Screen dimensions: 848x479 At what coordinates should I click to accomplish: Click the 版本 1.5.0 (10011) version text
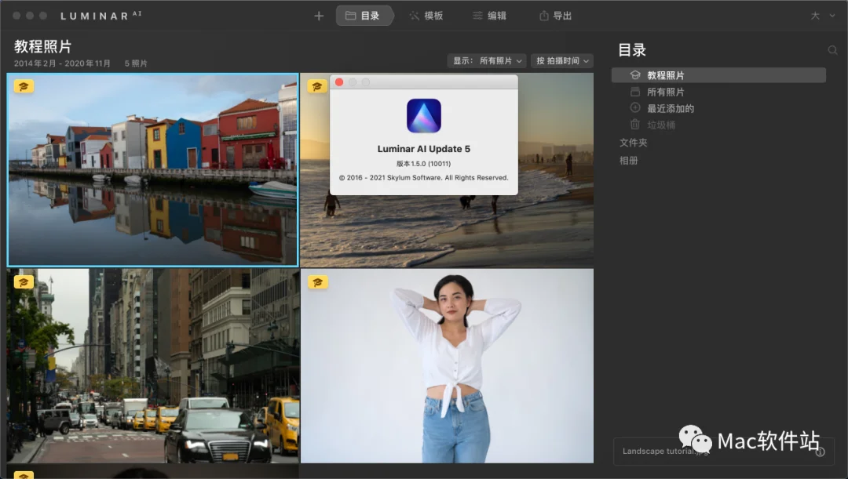tap(423, 164)
